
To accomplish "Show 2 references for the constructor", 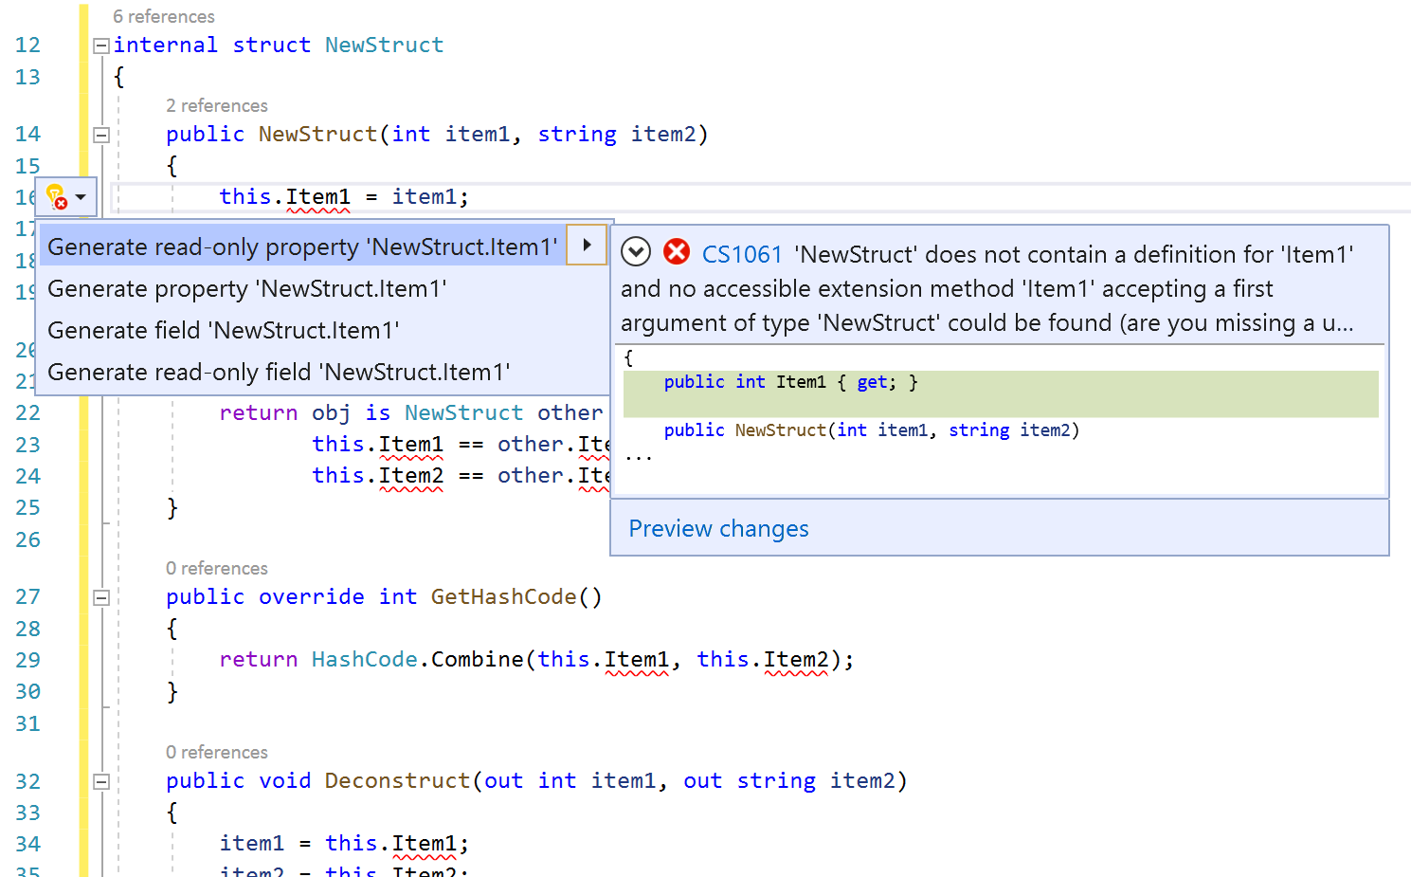I will point(217,105).
